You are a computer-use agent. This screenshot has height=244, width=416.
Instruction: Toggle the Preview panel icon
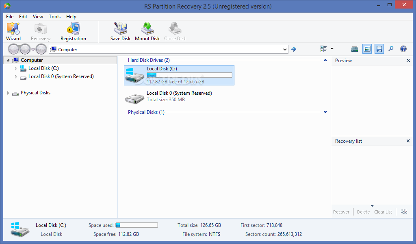[367, 49]
